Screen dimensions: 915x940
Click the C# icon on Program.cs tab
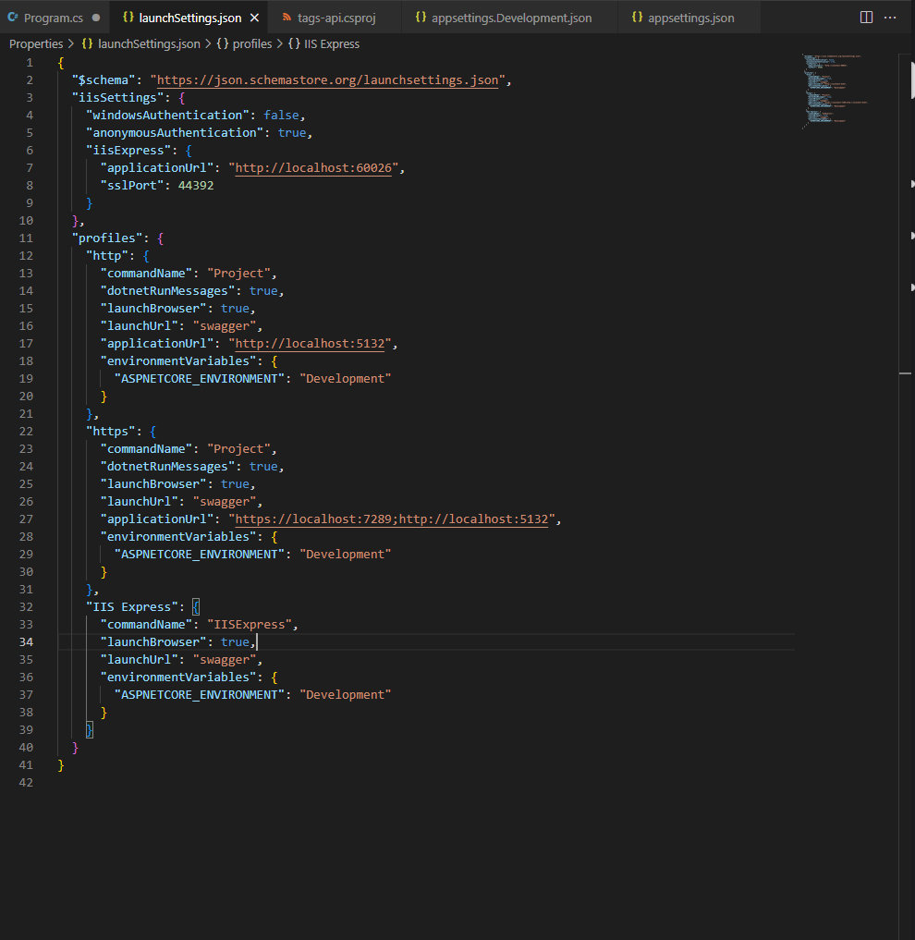point(13,16)
